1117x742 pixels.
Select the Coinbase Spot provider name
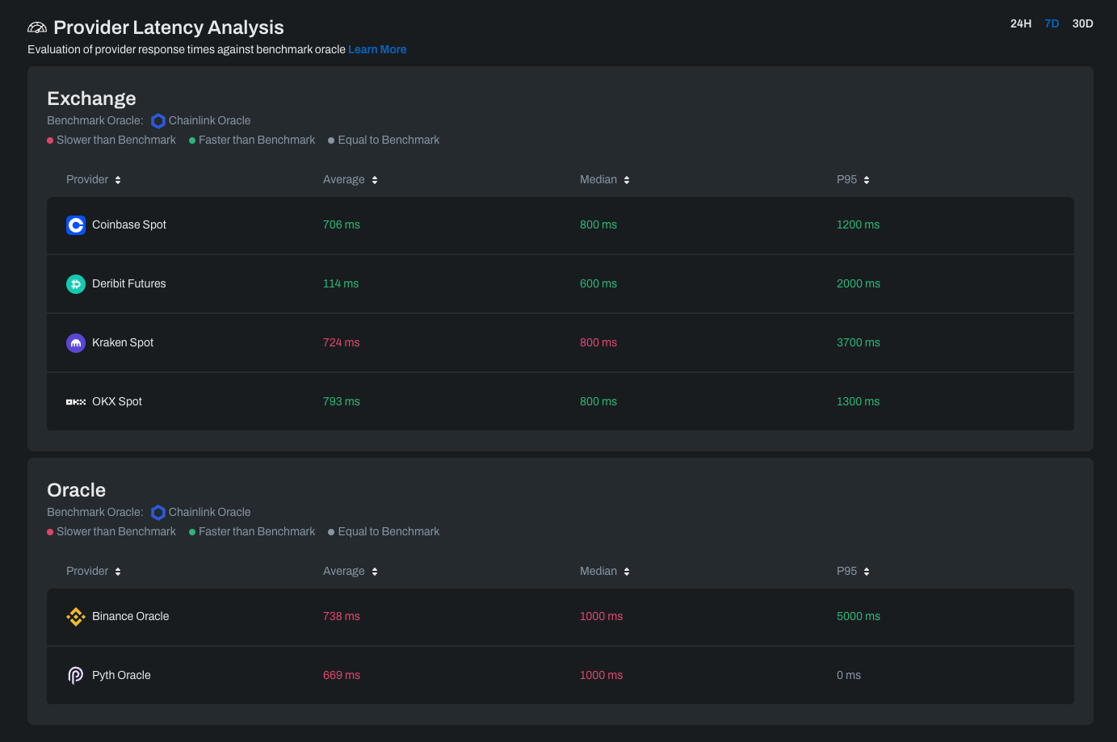(x=129, y=224)
